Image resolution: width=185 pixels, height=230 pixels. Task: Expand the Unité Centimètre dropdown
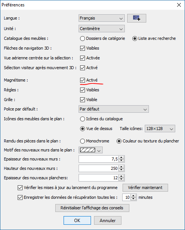pyautogui.click(x=102, y=29)
